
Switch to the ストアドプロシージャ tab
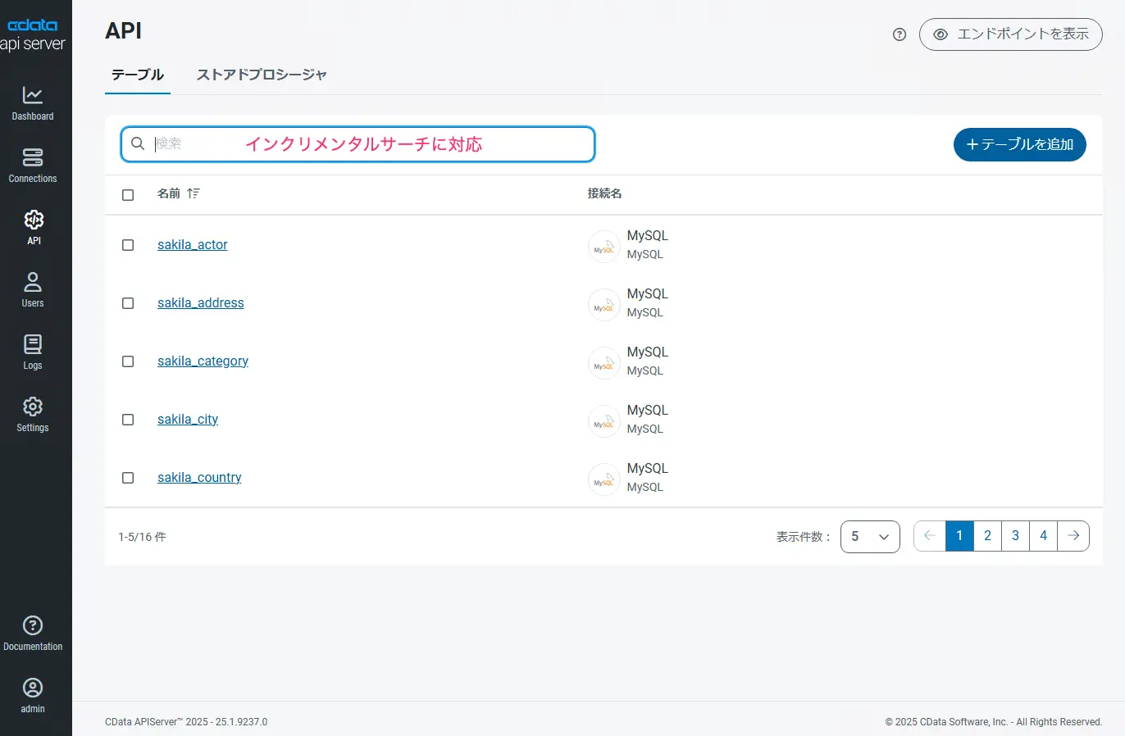click(x=261, y=74)
